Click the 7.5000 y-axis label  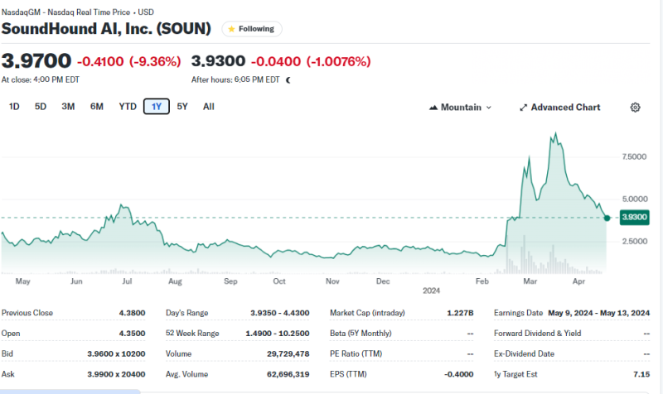pyautogui.click(x=634, y=156)
